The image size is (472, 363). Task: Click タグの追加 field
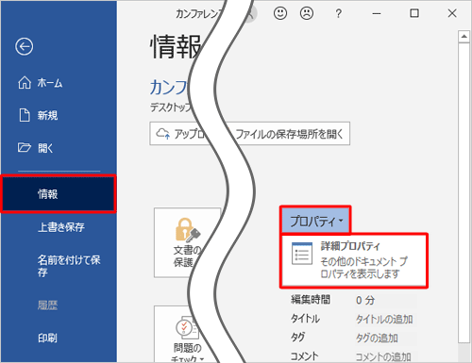pos(377,338)
